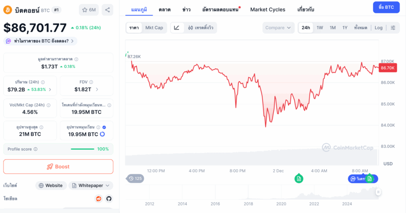Click the ซื้อ BTC button
The image size is (406, 213).
tap(386, 7)
